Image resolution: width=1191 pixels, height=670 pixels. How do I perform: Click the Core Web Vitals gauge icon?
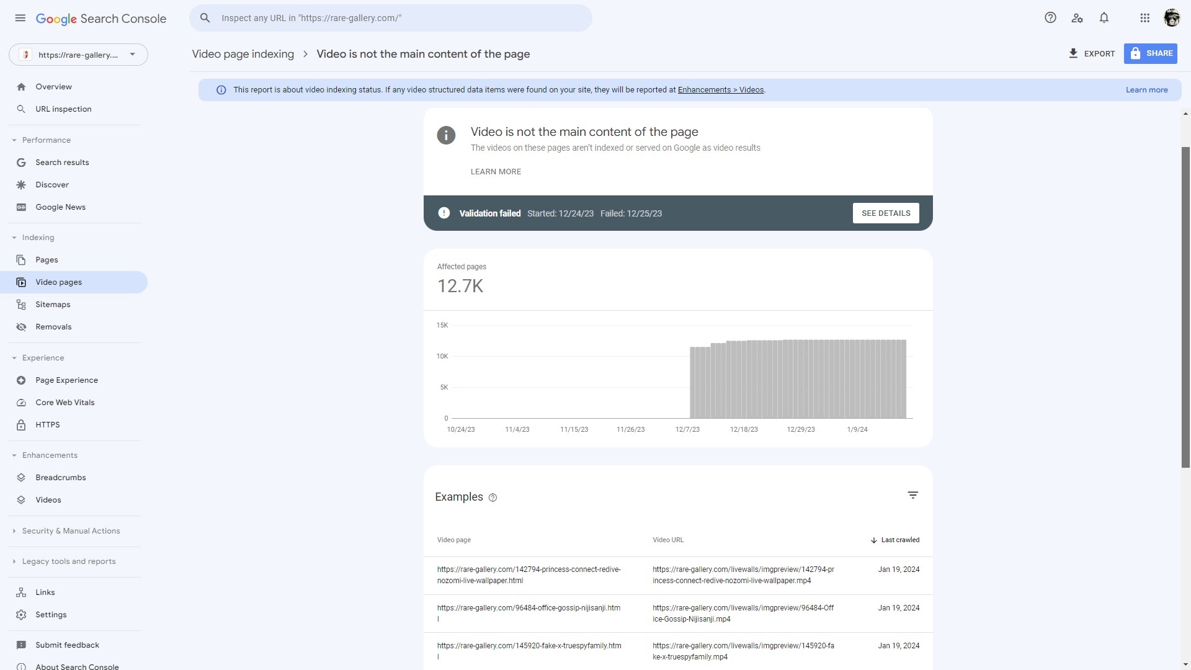(21, 403)
